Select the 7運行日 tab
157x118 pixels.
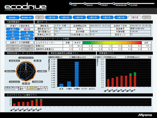135,17
